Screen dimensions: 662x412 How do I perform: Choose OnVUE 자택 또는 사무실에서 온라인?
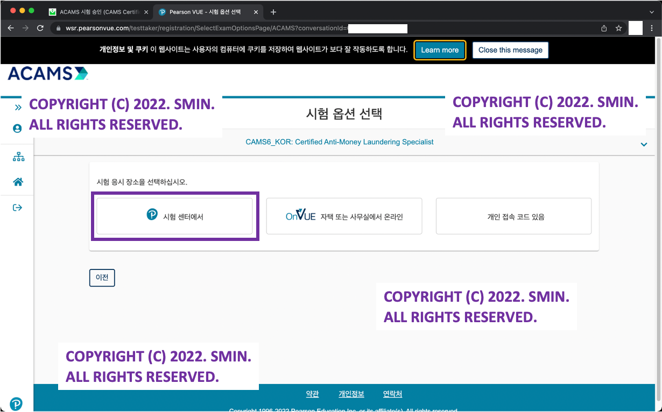click(344, 216)
